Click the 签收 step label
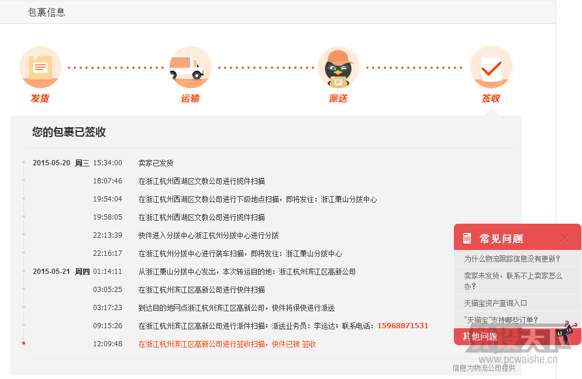The height and width of the screenshot is (379, 582). (491, 99)
